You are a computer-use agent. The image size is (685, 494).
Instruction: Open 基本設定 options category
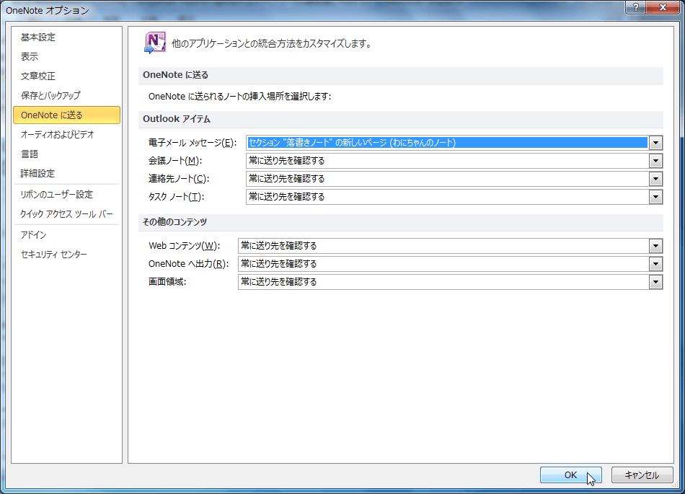tap(38, 38)
